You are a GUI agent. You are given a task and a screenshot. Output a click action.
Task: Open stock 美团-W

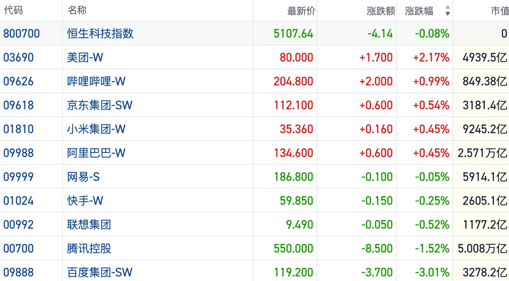point(85,57)
